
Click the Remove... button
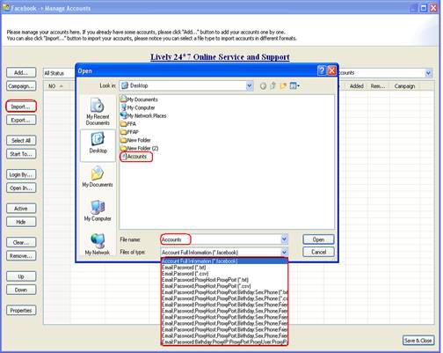21,256
